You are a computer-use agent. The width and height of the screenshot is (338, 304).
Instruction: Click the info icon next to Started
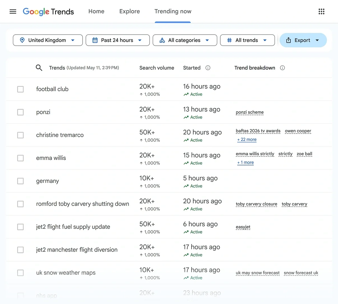208,68
